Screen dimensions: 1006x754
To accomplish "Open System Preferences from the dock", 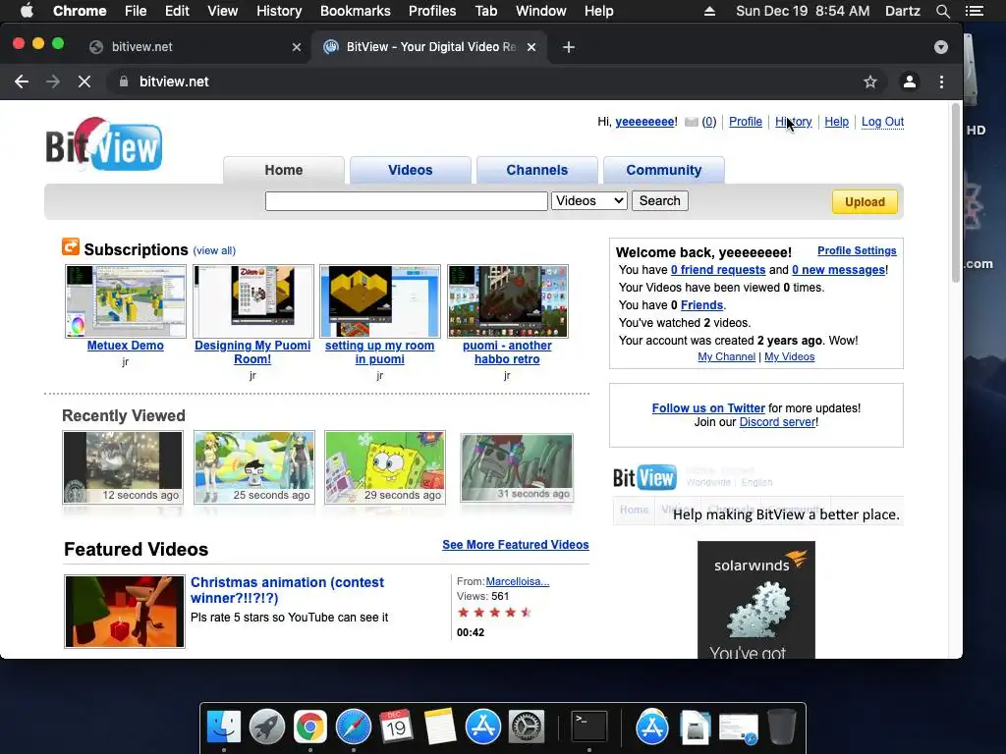I will [x=527, y=727].
